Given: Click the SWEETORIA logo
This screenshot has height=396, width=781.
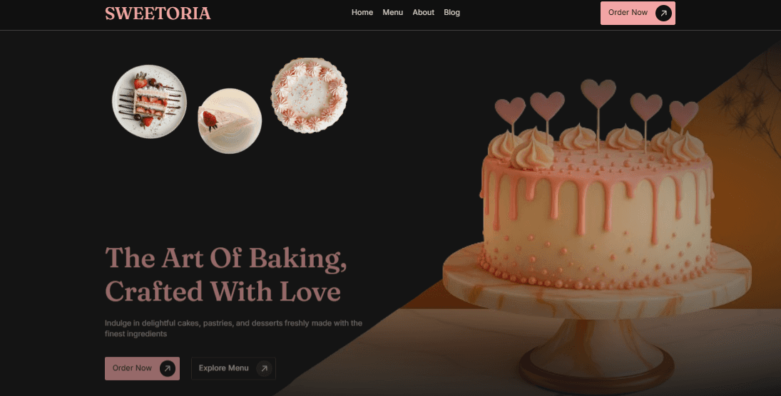Looking at the screenshot, I should click(158, 14).
